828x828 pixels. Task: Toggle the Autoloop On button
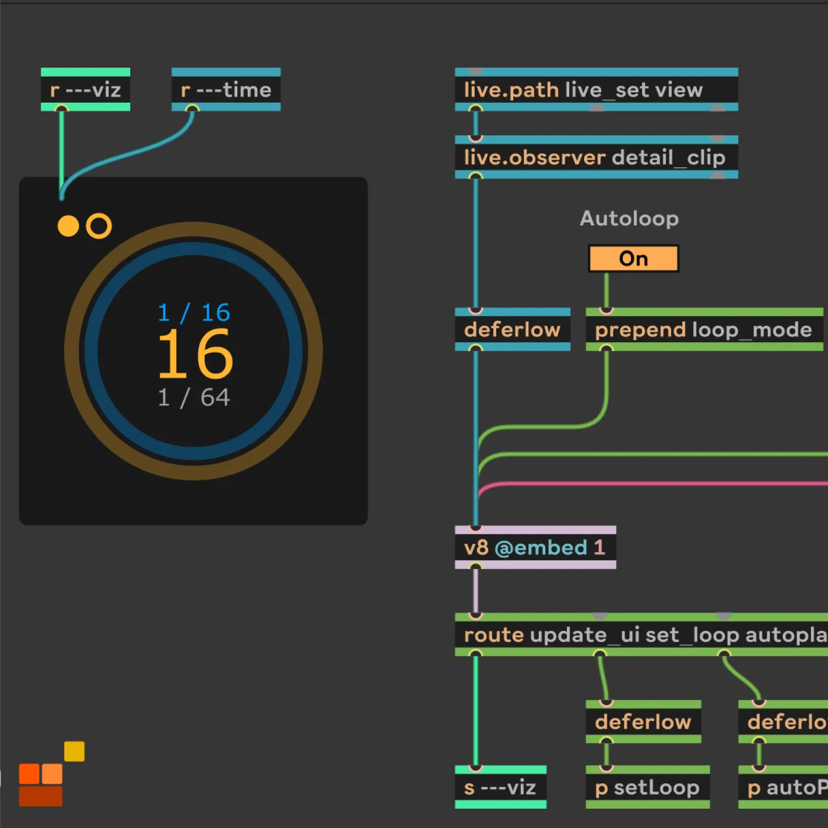(633, 258)
